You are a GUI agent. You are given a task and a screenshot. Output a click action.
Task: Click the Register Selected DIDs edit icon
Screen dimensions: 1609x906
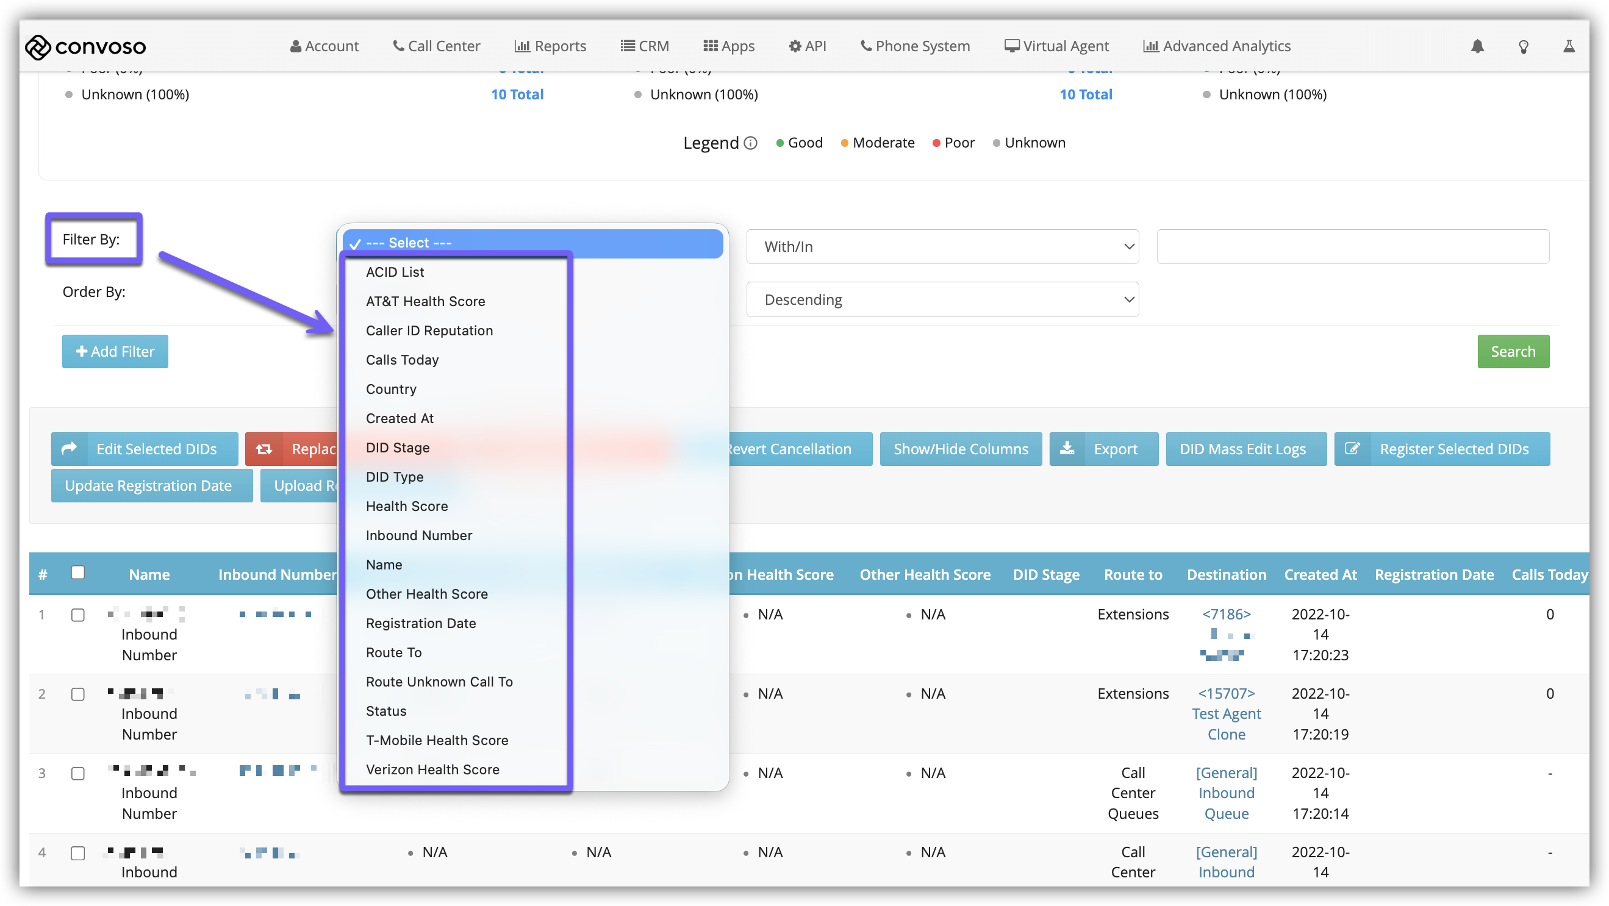(1352, 448)
